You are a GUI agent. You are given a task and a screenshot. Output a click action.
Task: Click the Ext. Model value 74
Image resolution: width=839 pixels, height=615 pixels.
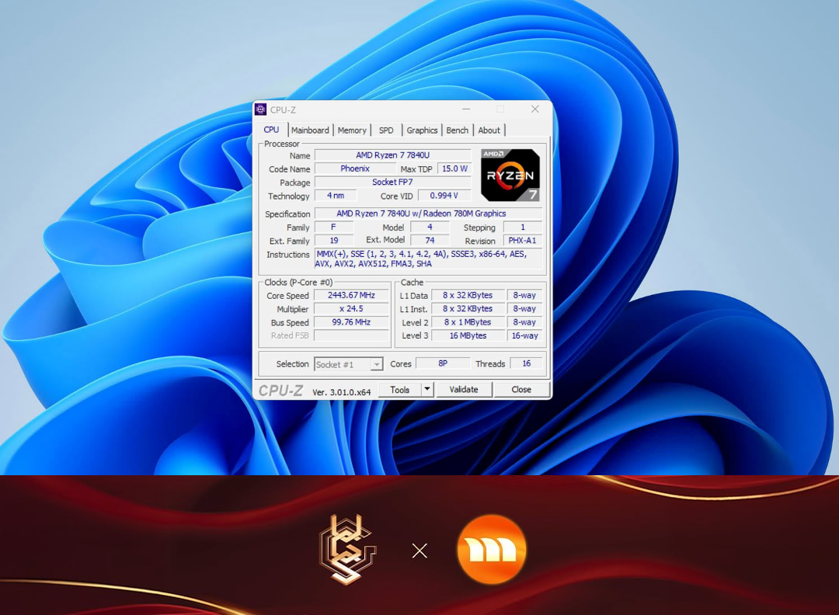point(430,240)
